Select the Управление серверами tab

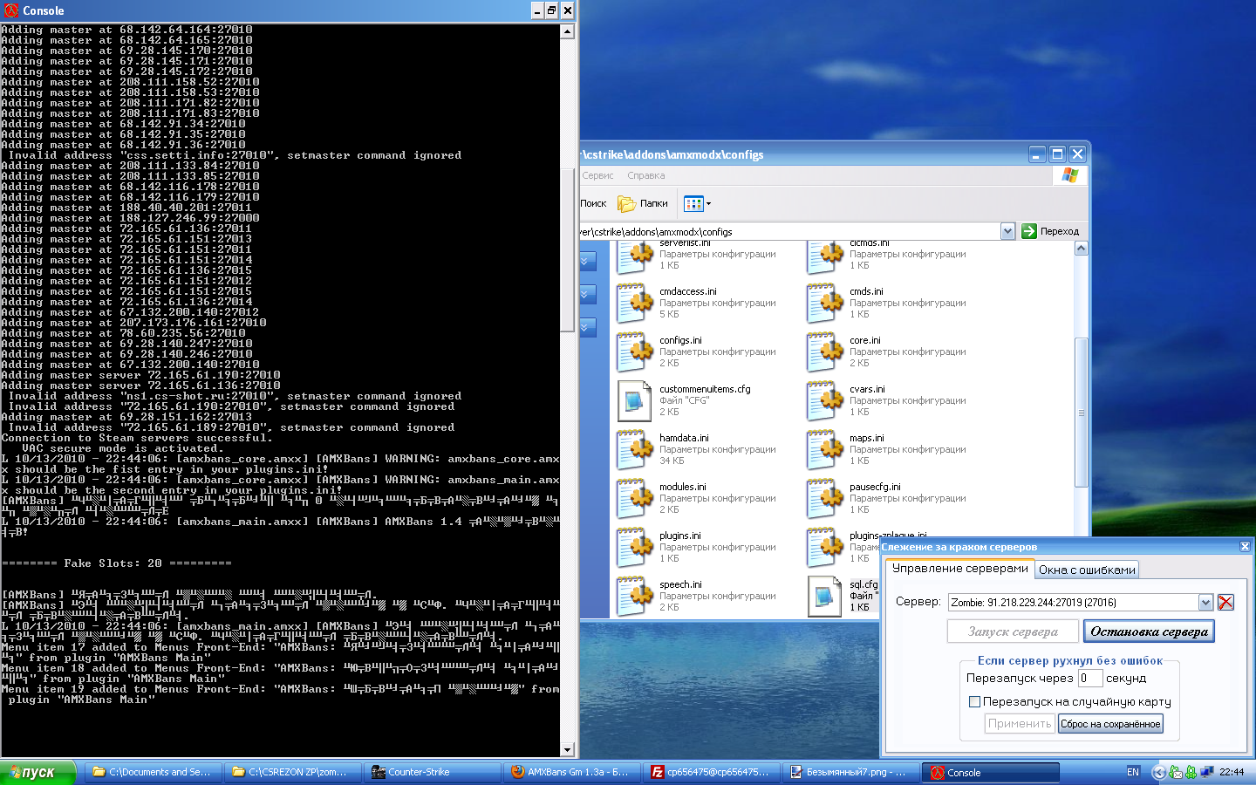pos(959,569)
